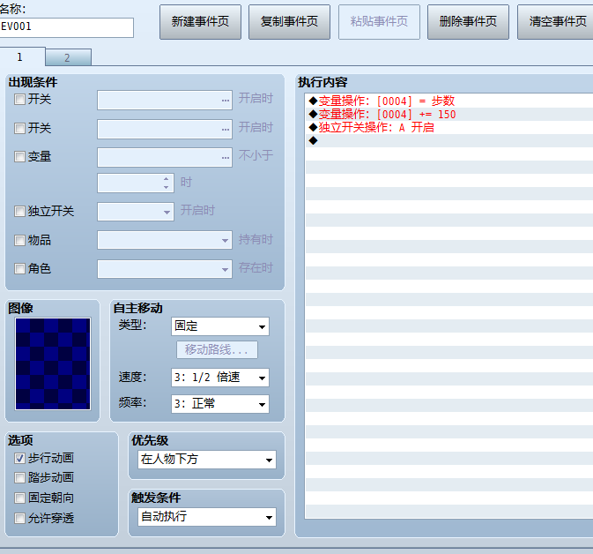This screenshot has height=554, width=593.
Task: Open the second 开关 selector ellipsis field
Action: coord(165,129)
